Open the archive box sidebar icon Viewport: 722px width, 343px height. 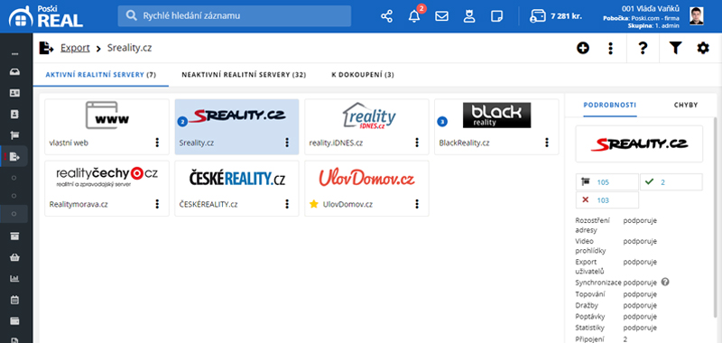pos(14,236)
